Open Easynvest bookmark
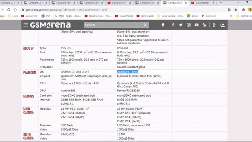 pos(209,16)
